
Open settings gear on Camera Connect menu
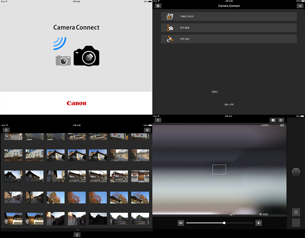coord(158,6)
